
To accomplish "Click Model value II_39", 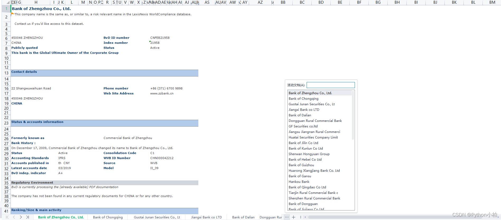I will pos(154,168).
